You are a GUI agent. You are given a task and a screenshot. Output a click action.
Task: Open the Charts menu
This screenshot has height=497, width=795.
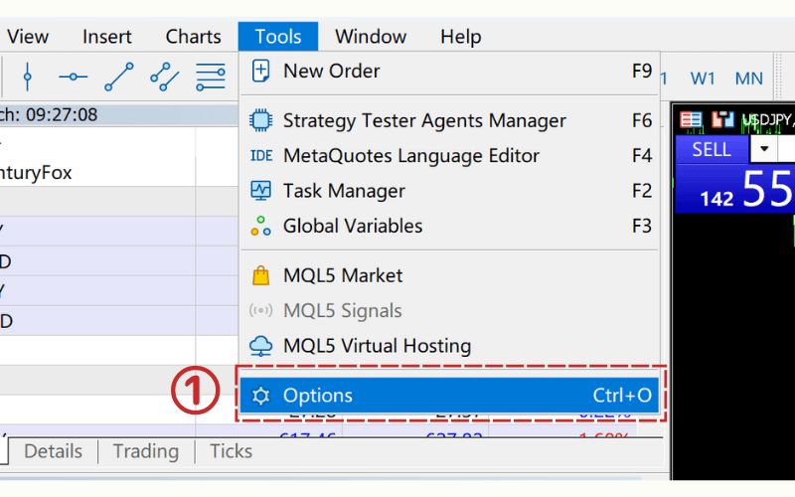(193, 37)
